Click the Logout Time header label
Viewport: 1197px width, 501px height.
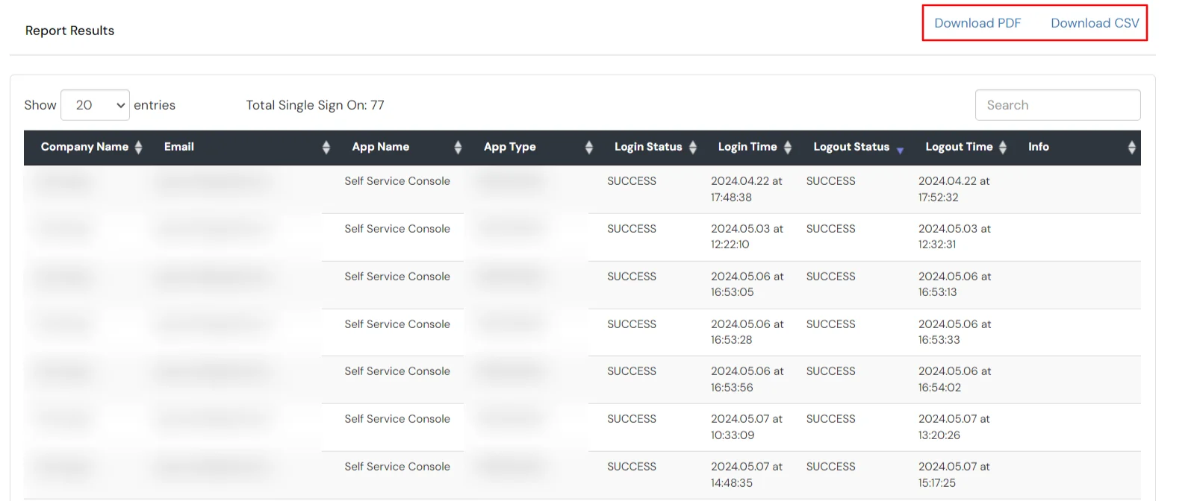959,147
